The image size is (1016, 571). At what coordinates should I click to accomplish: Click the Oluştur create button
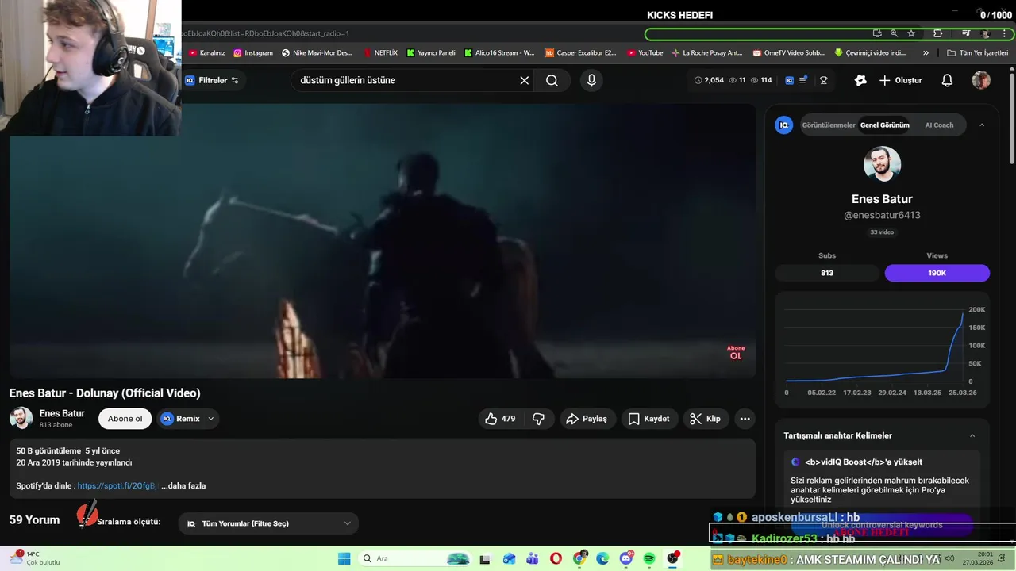[x=901, y=80]
